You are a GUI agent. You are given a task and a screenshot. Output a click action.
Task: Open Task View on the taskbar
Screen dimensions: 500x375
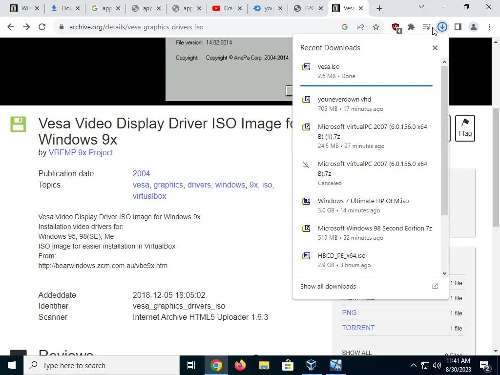point(191,365)
